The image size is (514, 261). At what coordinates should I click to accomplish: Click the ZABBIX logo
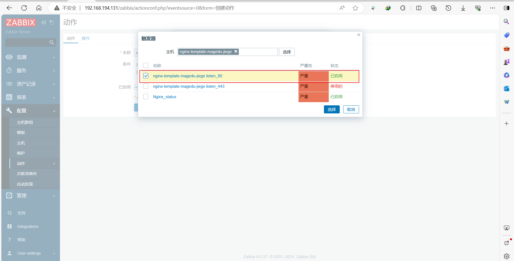coord(20,22)
